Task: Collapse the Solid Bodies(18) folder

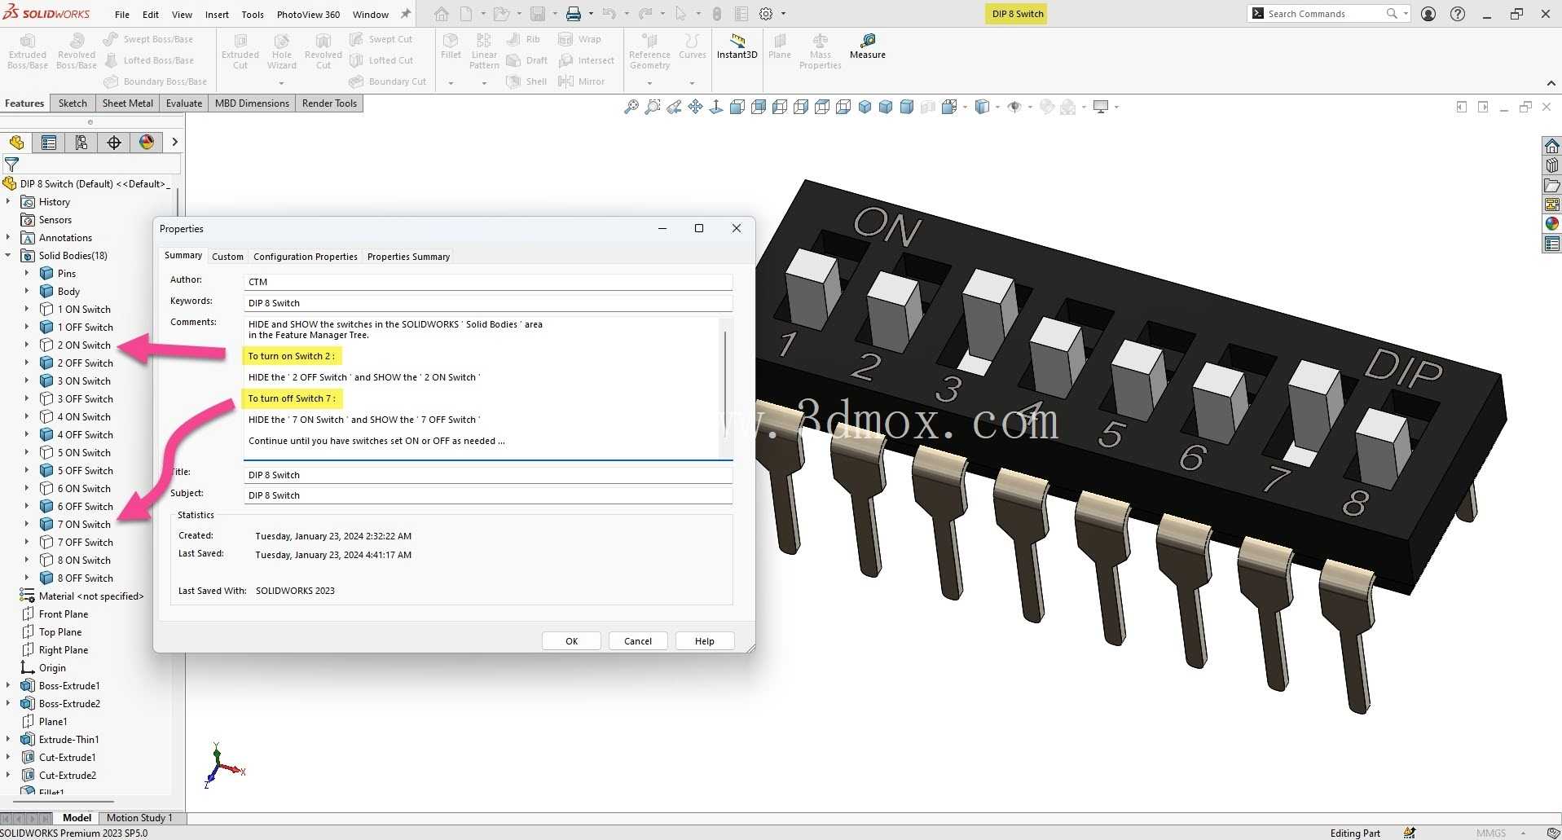Action: [x=8, y=255]
